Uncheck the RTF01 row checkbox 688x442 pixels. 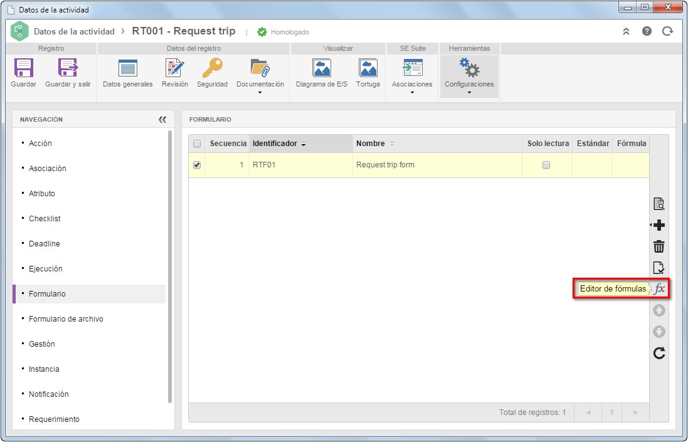pos(197,166)
